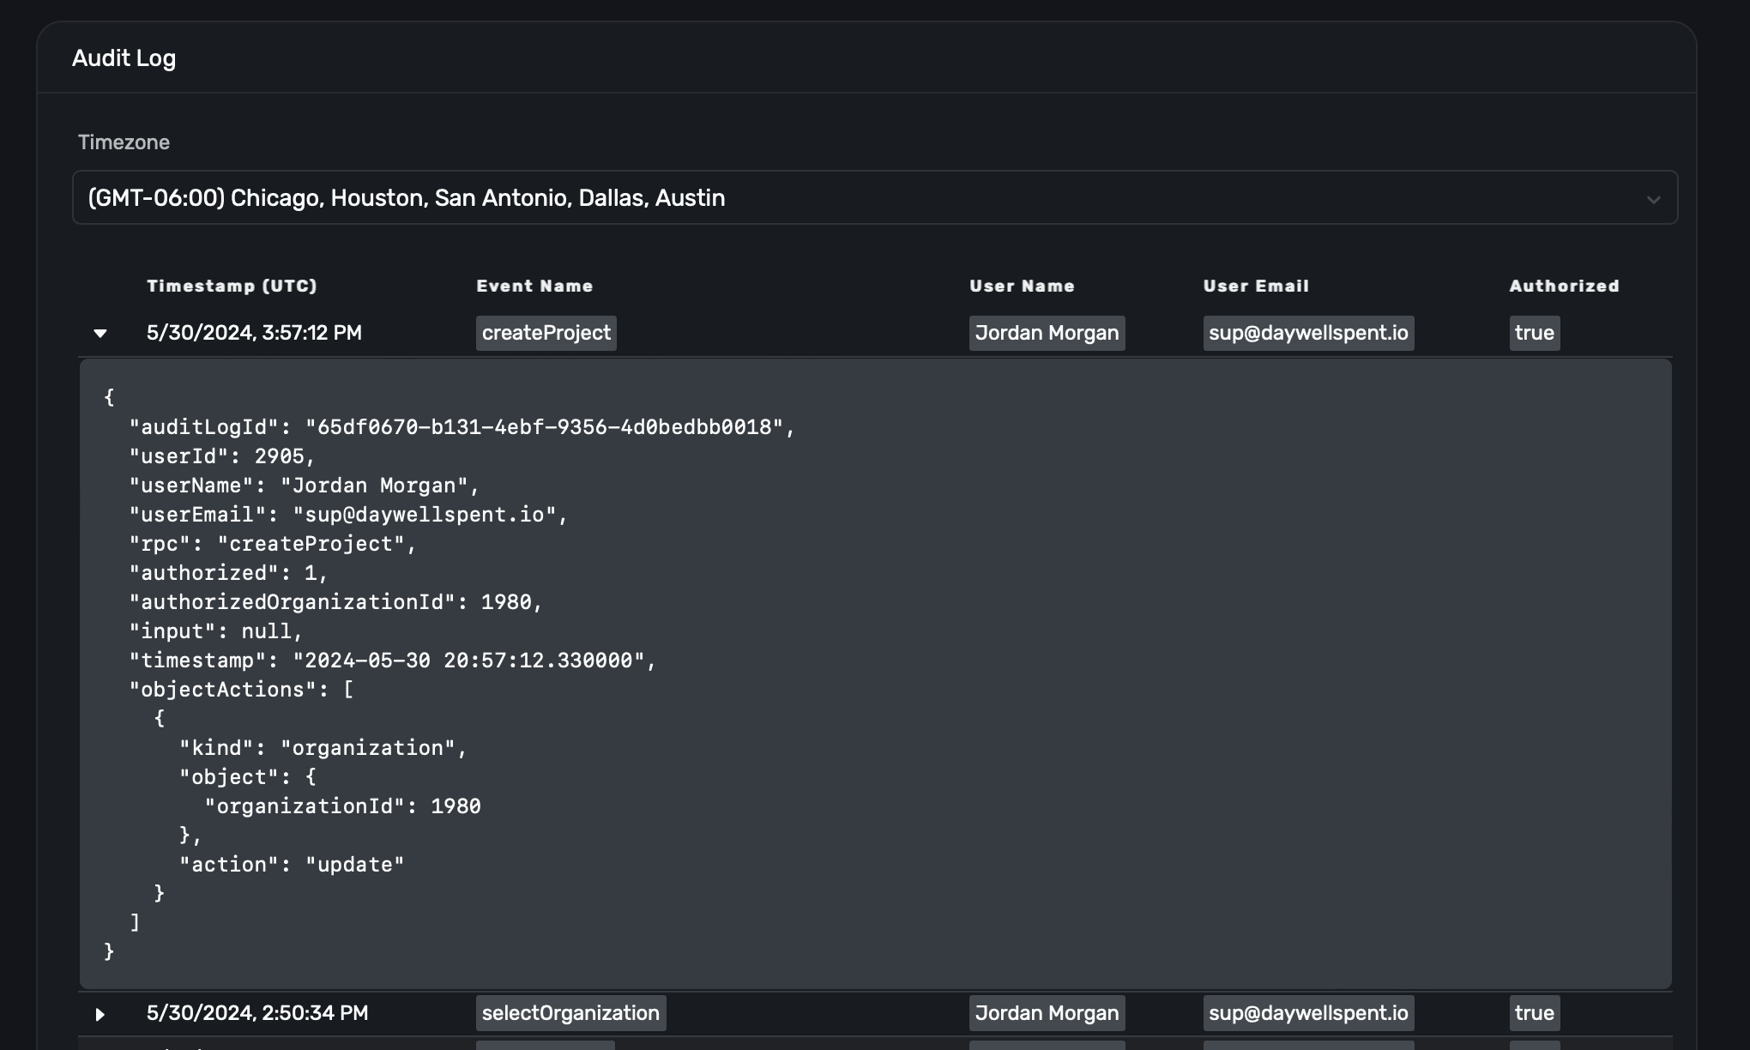Collapse the expanded createProject log row
This screenshot has height=1050, width=1750.
[x=100, y=333]
